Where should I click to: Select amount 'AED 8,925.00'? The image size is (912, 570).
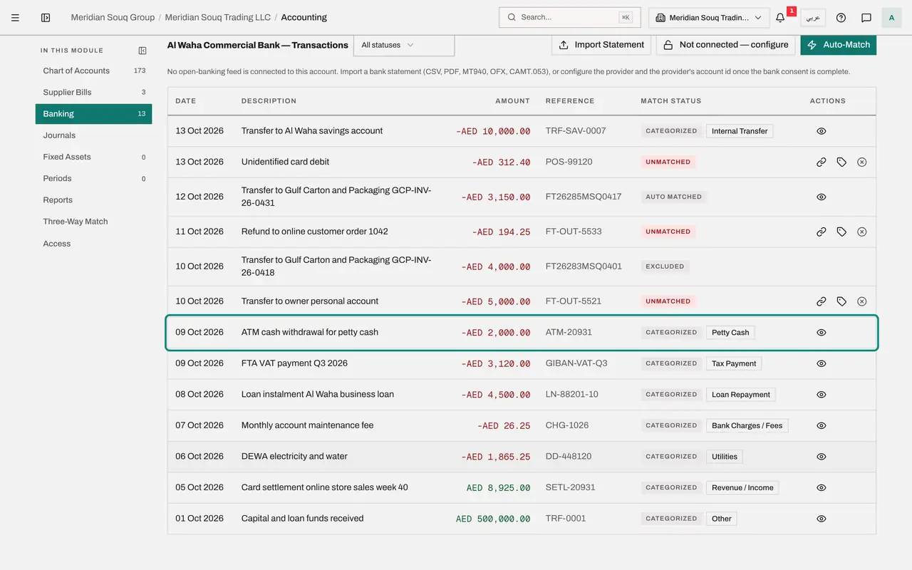point(499,488)
